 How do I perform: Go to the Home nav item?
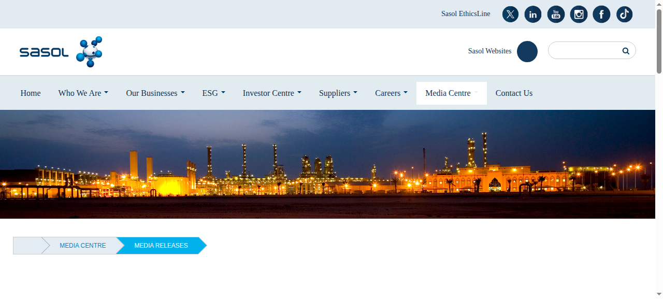31,93
